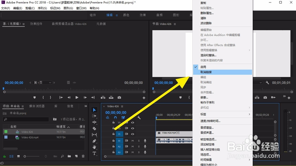Select the Pen tool
This screenshot has height=166, width=296.
point(94,141)
